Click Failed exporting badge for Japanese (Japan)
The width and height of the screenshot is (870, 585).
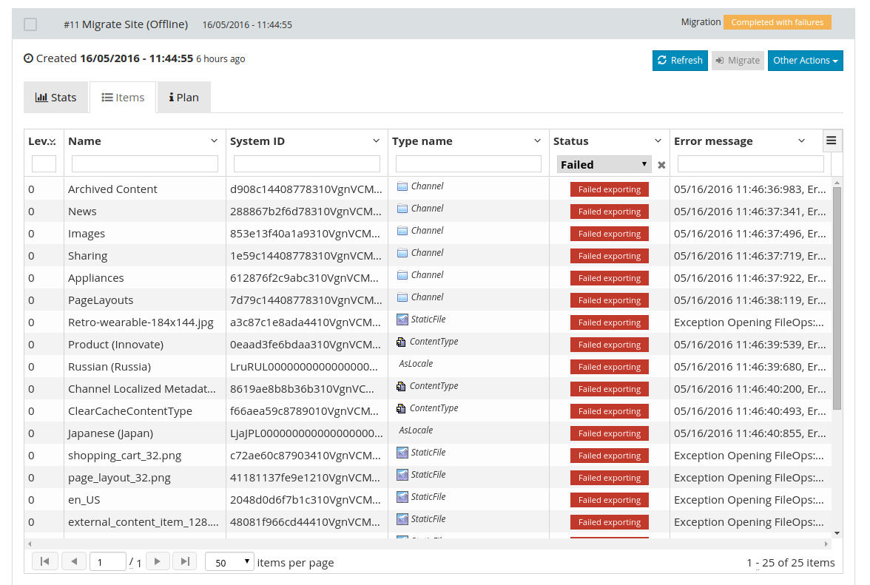coord(610,433)
